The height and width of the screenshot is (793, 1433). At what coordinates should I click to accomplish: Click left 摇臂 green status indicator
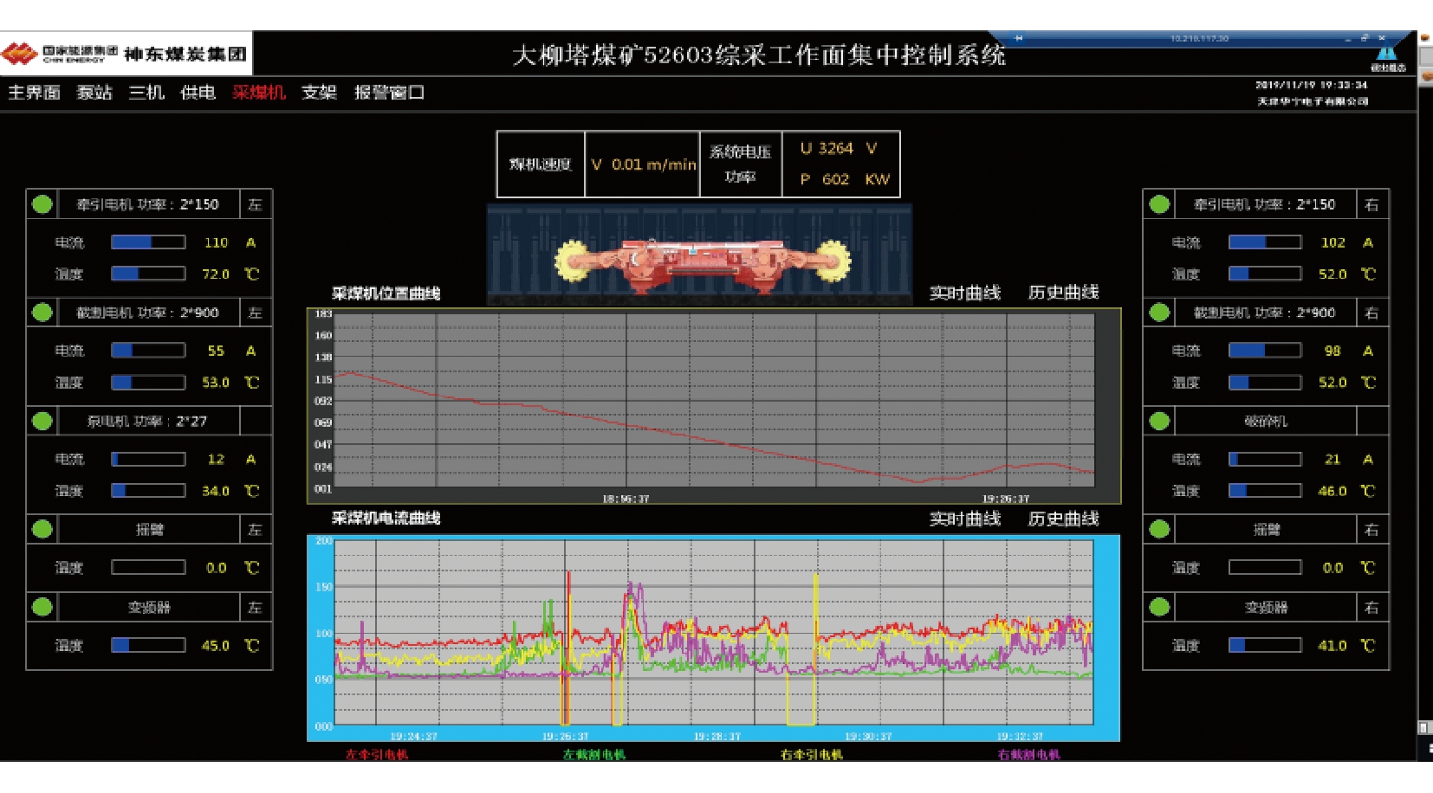(42, 529)
